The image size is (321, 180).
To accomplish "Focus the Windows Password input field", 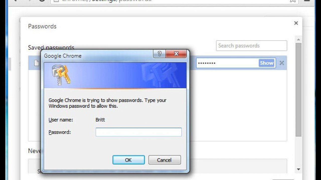I will coord(139,132).
